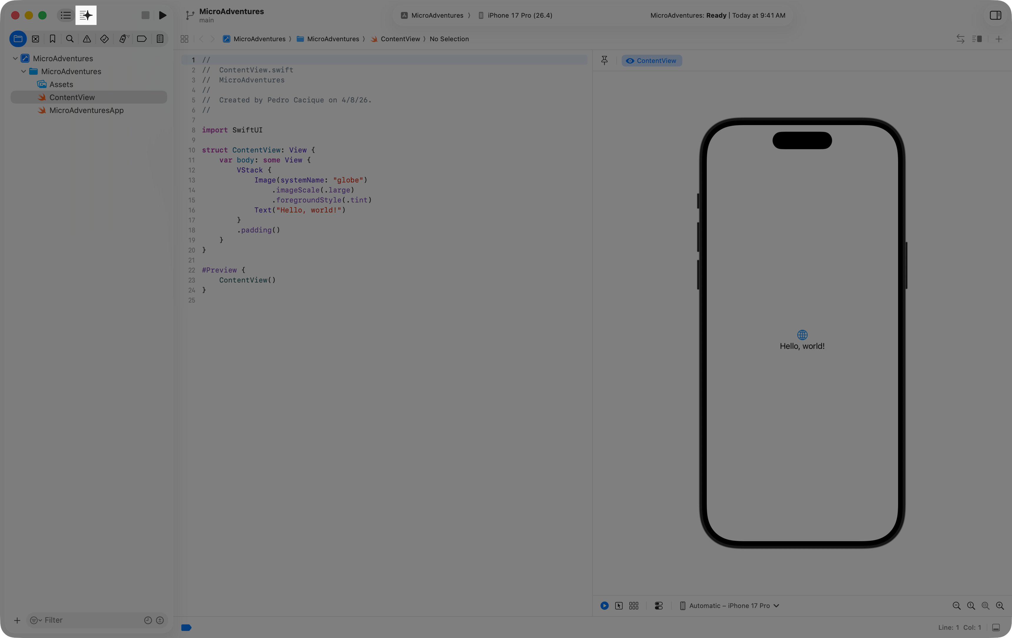
Task: Open the breakpoint navigator
Action: click(142, 39)
